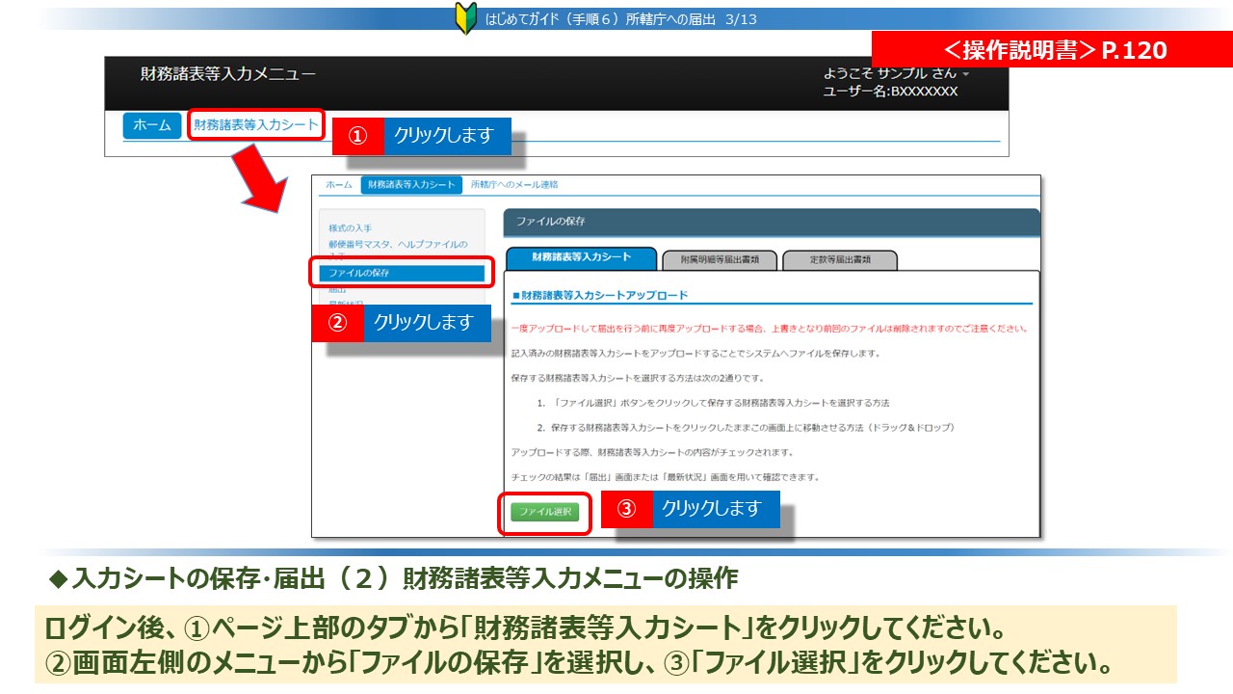Open 郵便番号マスタ、ヘルプファイル sidebar link

(397, 245)
